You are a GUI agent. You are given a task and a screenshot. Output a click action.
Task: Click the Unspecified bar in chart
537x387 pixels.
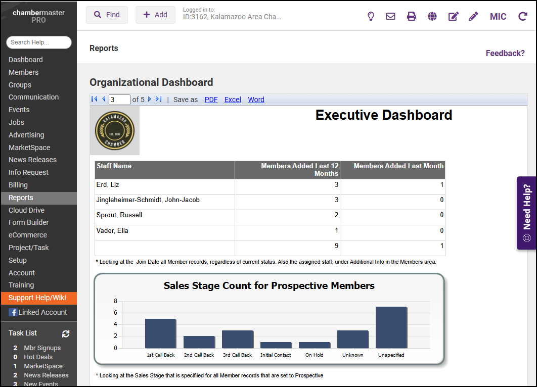[x=391, y=327]
